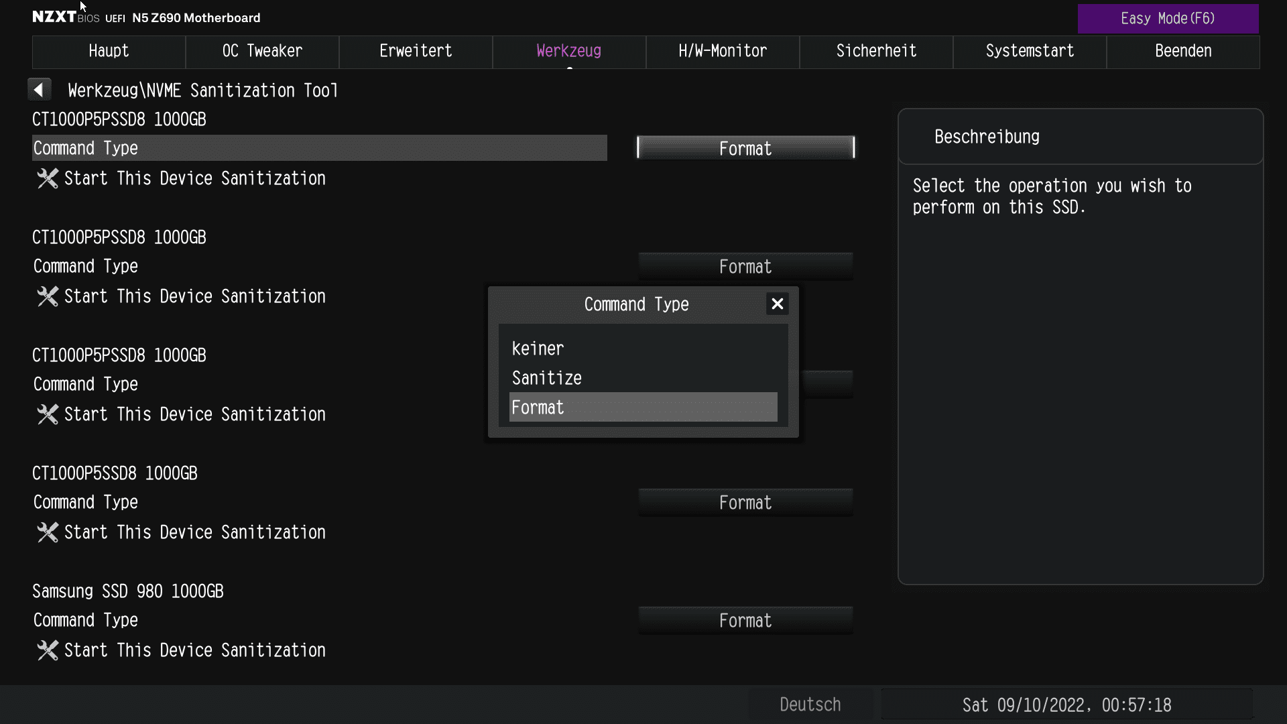The width and height of the screenshot is (1287, 724).
Task: Open CT1000P5SSD8 Format dropdown
Action: click(x=745, y=503)
